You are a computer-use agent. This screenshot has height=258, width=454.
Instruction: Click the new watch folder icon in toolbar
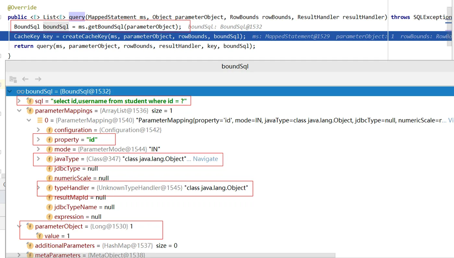[13, 79]
